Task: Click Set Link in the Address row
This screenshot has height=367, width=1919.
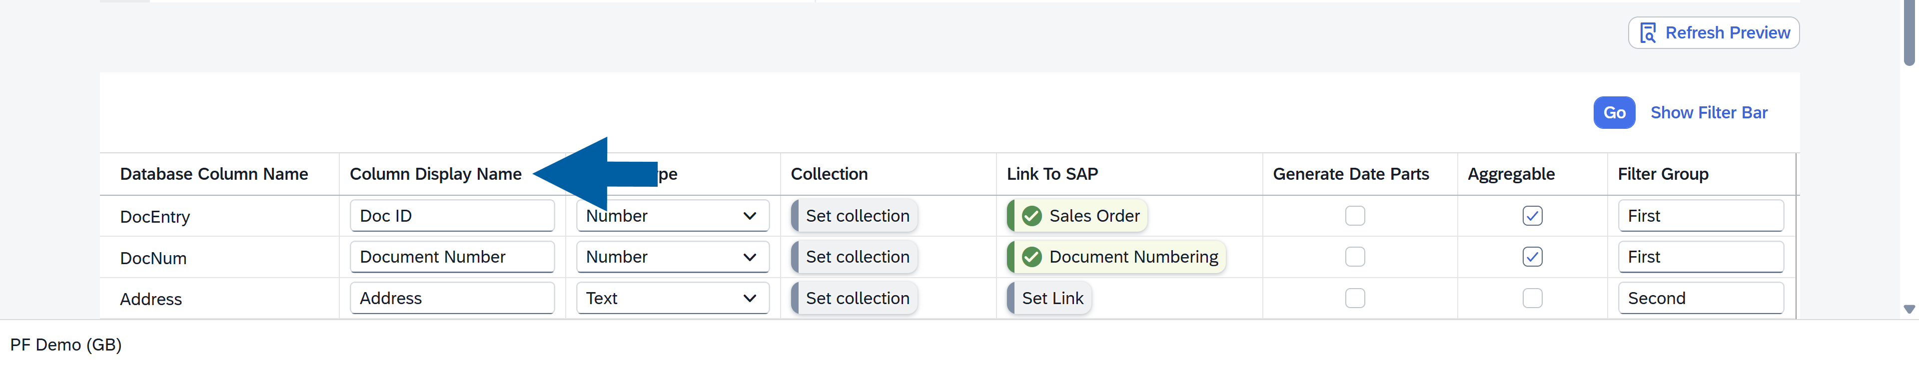Action: (x=1051, y=299)
